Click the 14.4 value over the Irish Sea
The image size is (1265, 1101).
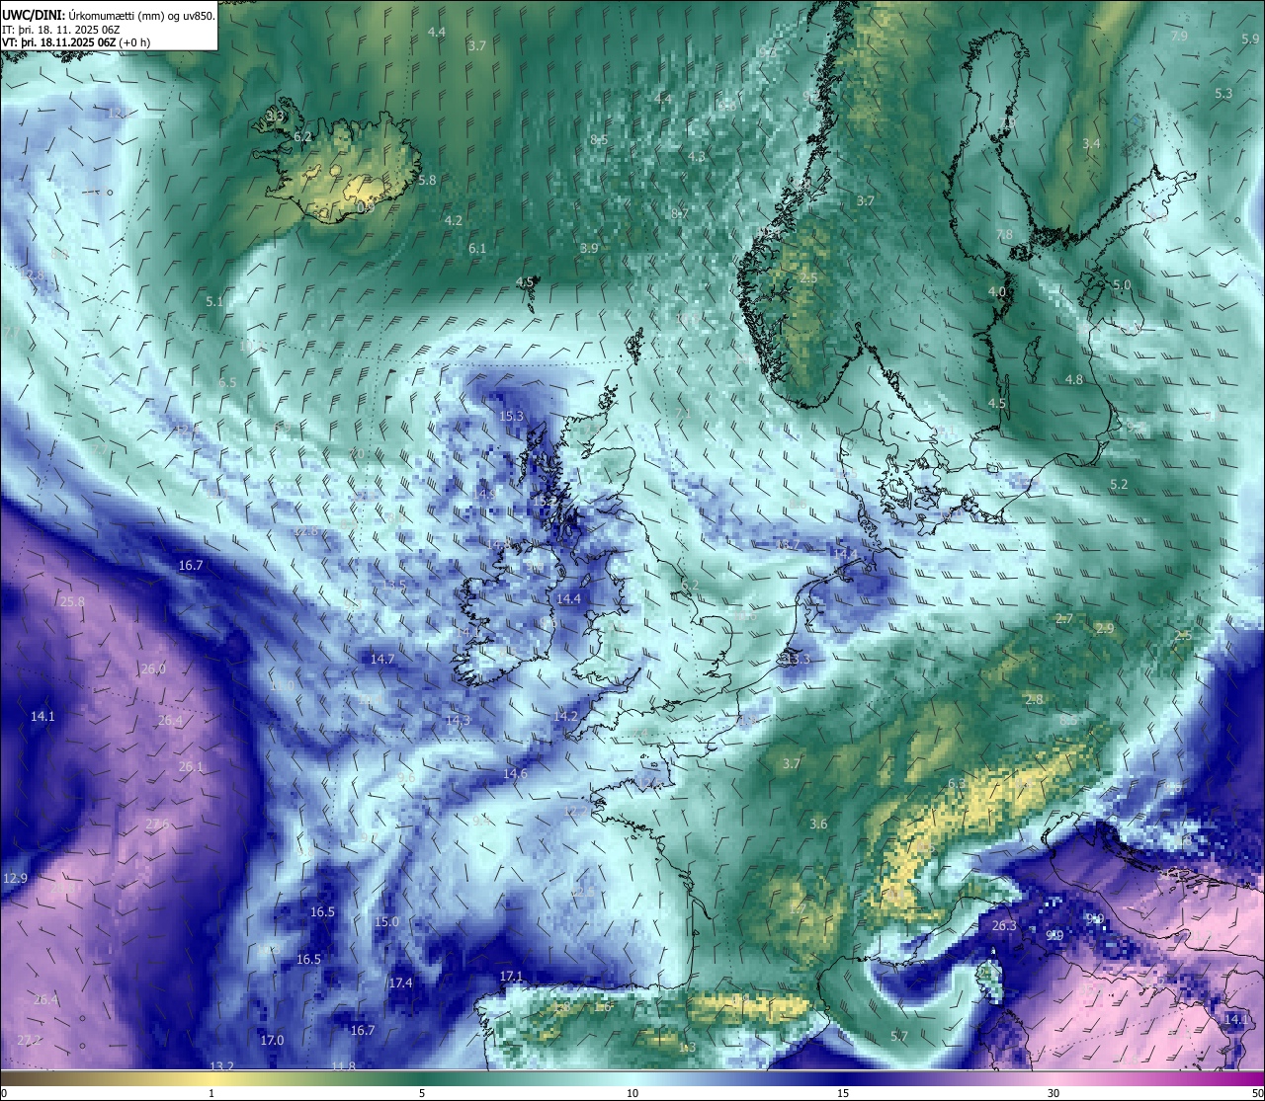coord(568,598)
